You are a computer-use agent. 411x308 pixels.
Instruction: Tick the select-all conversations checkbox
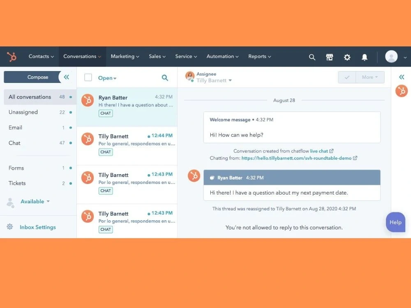(88, 77)
